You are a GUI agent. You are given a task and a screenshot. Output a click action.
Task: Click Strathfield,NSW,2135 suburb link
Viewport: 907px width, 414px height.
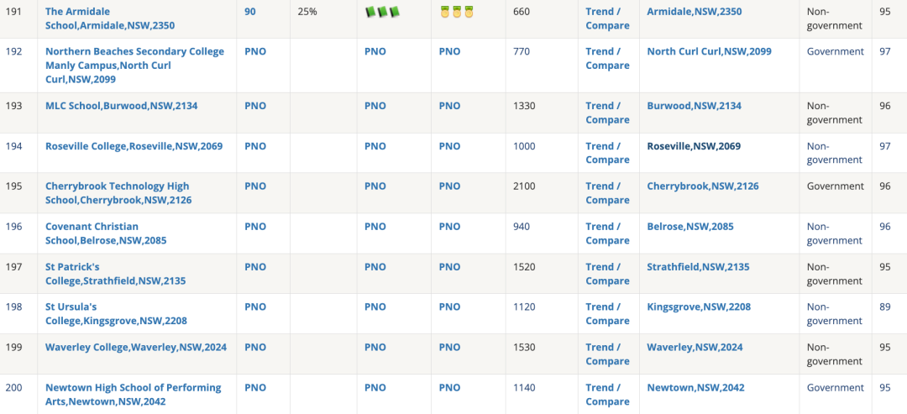pos(698,267)
